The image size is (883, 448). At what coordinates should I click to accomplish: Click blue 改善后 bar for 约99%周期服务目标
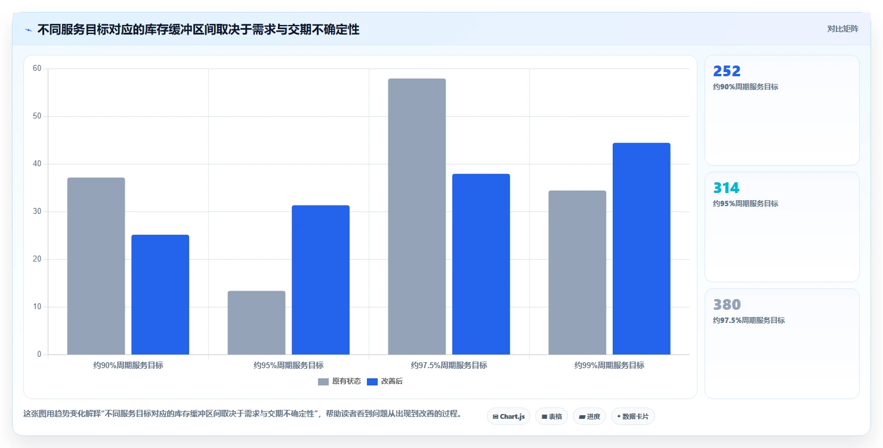pyautogui.click(x=641, y=249)
